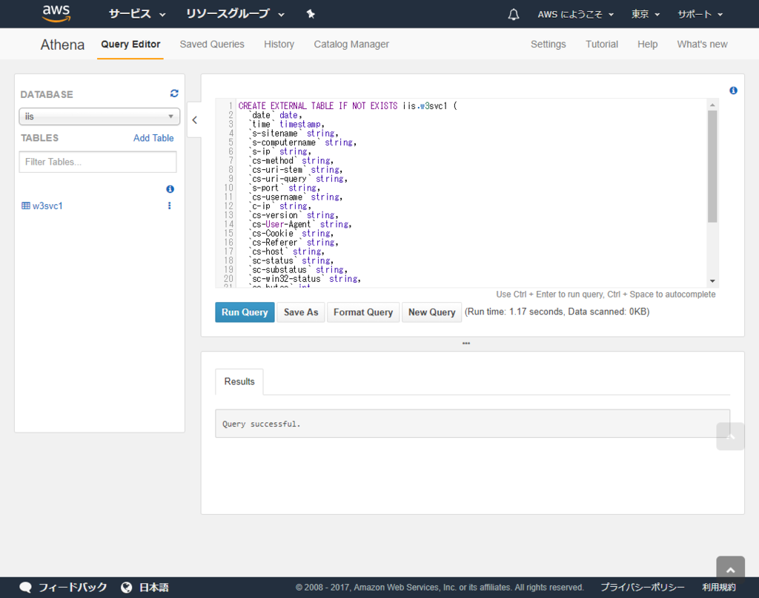Click the cs-User-Agent string code line
The image size is (759, 598).
tap(300, 224)
